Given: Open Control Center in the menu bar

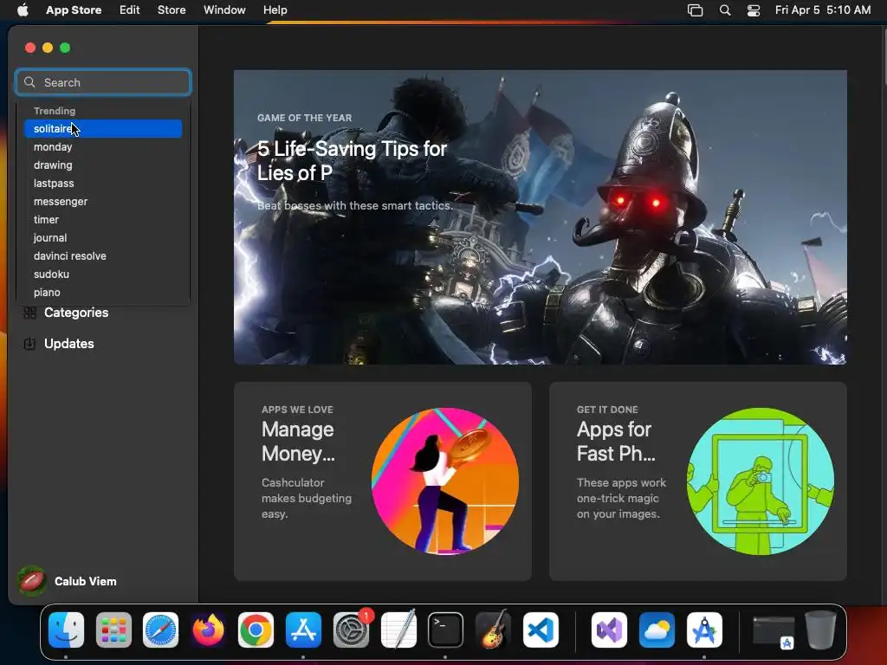Looking at the screenshot, I should click(x=754, y=10).
